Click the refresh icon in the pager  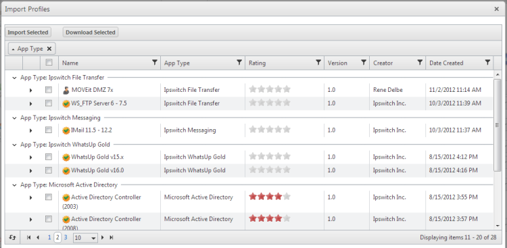pos(13,237)
